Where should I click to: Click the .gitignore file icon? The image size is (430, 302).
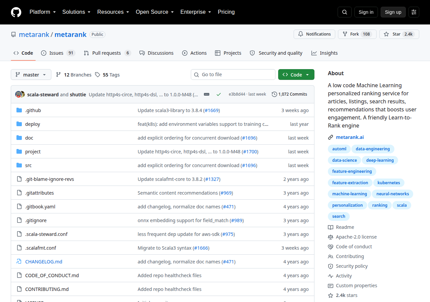pos(19,220)
